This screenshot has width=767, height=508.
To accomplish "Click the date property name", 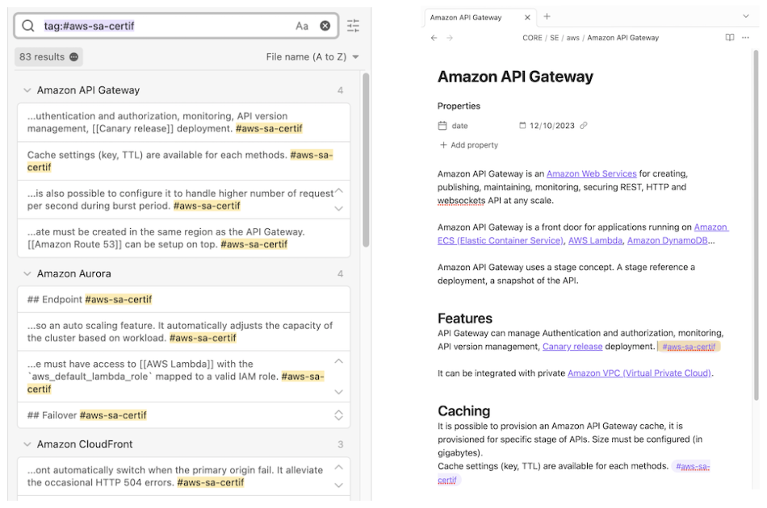I will [459, 126].
